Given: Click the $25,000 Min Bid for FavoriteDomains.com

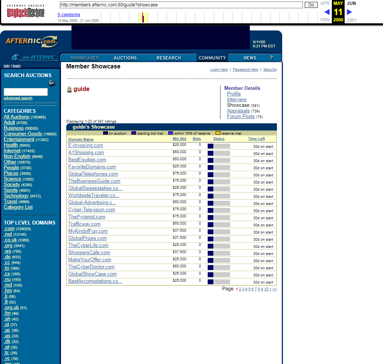Looking at the screenshot, I should (x=179, y=166).
